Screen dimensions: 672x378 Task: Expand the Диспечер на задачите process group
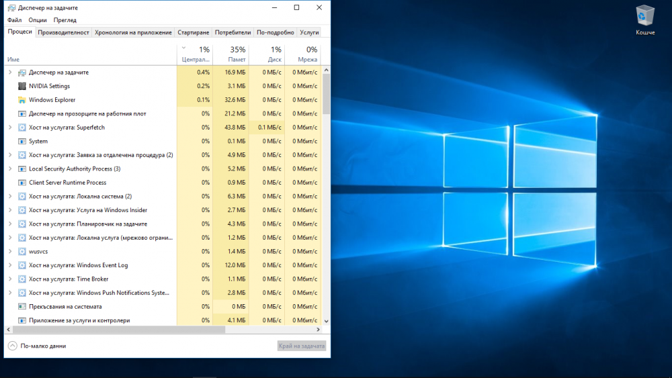[10, 73]
